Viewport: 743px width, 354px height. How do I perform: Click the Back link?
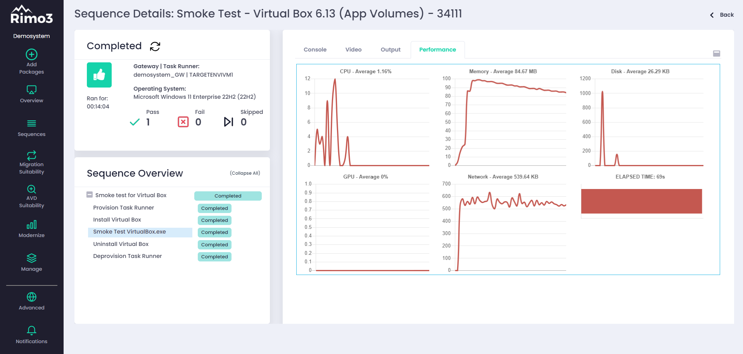727,15
